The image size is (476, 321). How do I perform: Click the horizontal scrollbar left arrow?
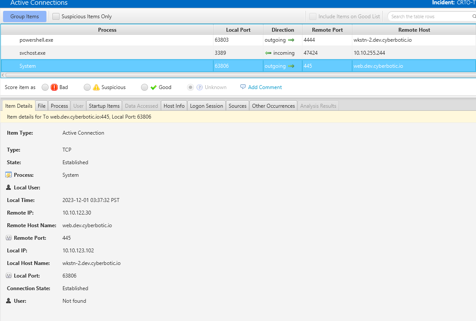3,75
